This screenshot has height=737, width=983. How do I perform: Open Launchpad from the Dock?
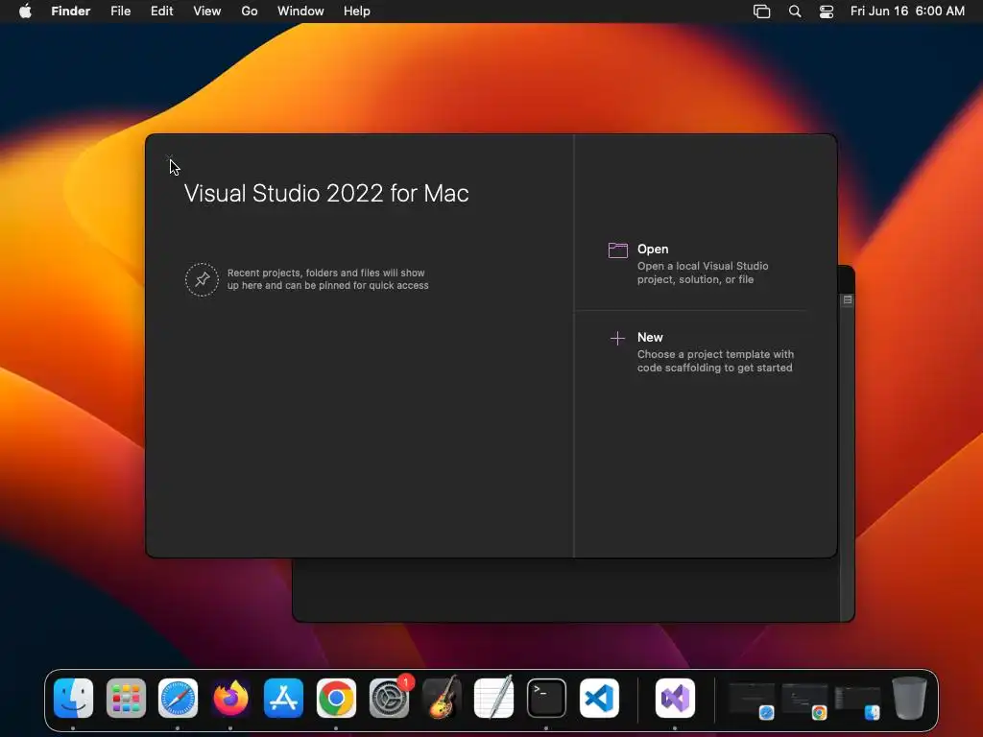126,699
